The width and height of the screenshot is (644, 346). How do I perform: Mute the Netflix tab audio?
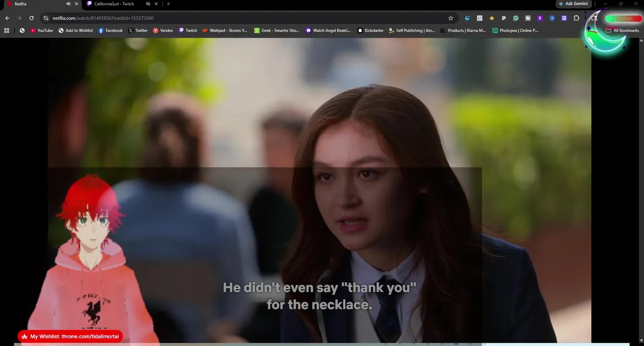[x=68, y=4]
